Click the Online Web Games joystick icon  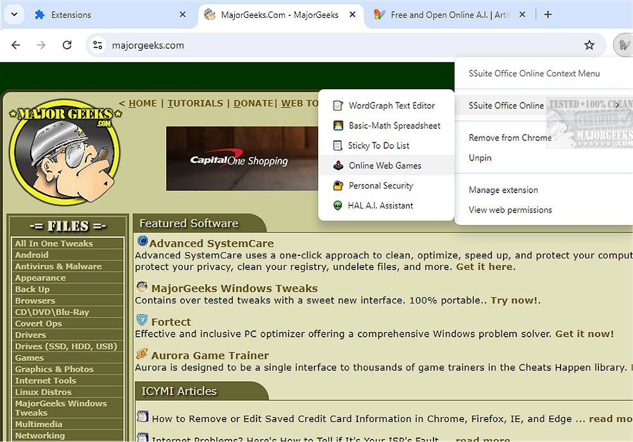click(338, 166)
